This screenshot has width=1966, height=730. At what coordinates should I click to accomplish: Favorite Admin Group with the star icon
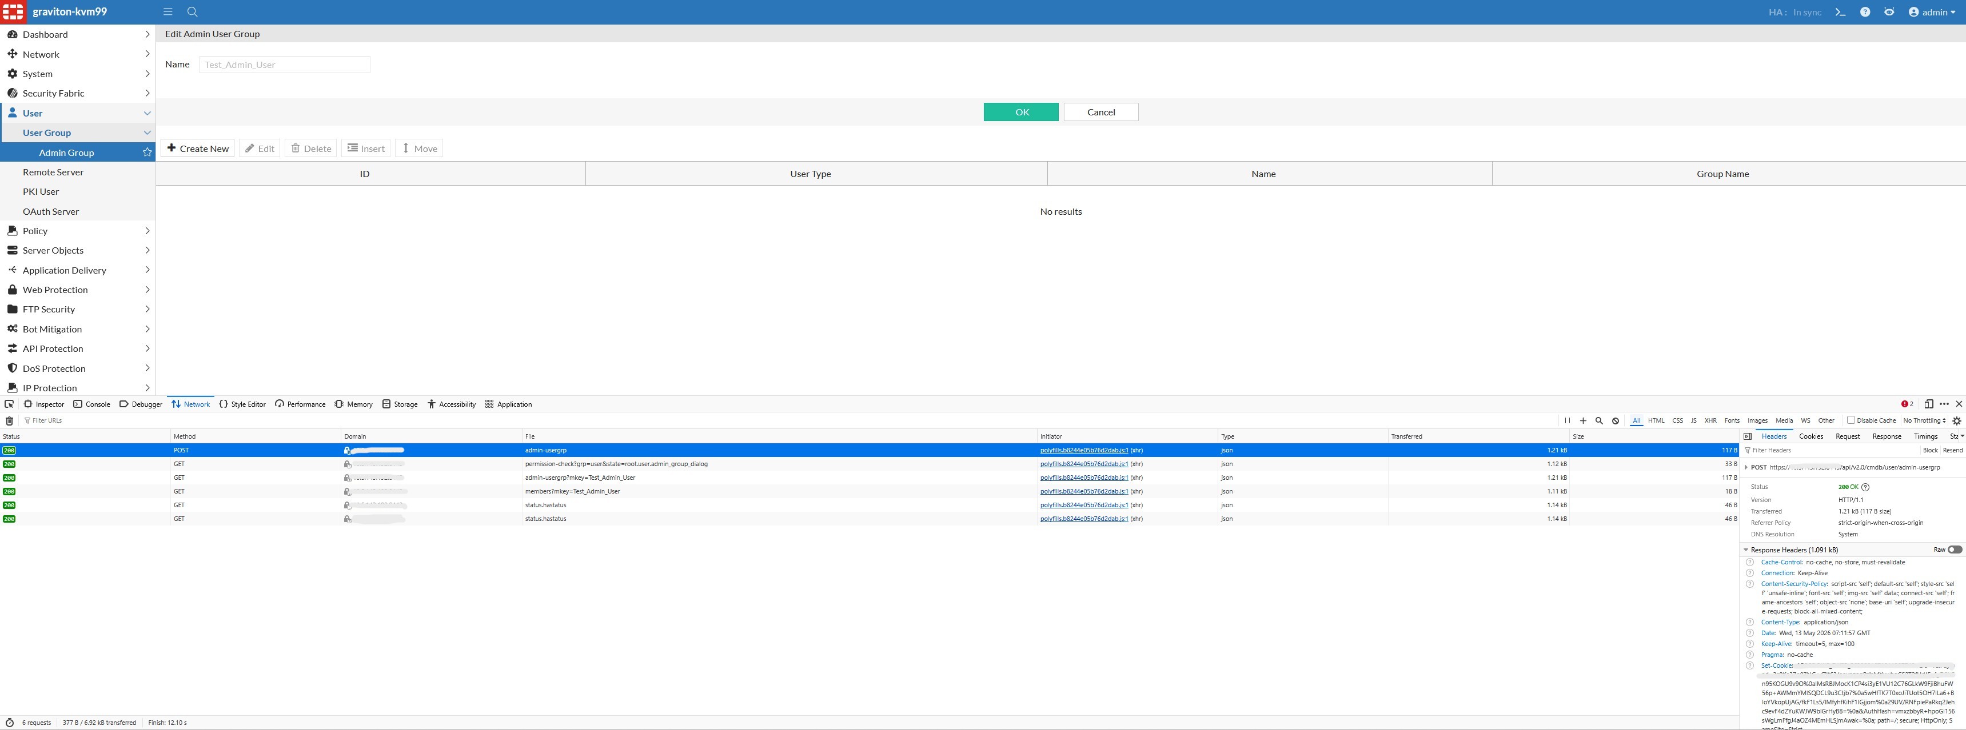tap(147, 153)
